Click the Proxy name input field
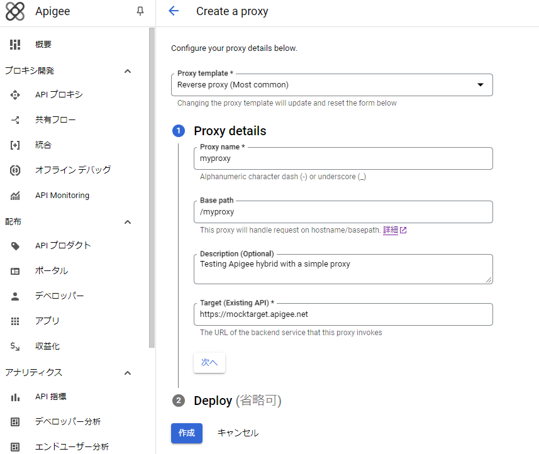539x454 pixels. point(343,159)
